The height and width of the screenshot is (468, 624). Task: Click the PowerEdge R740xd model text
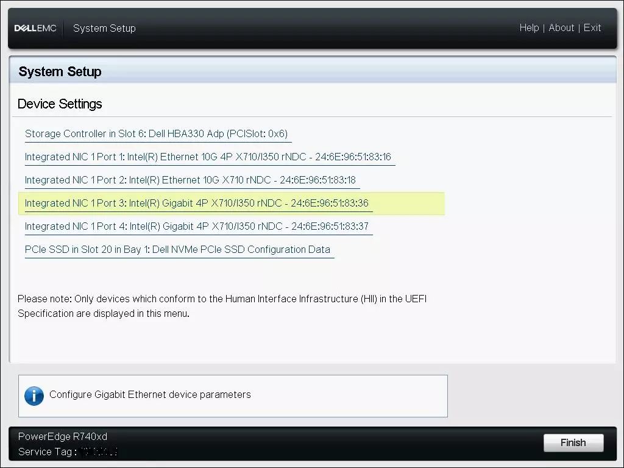coord(63,436)
